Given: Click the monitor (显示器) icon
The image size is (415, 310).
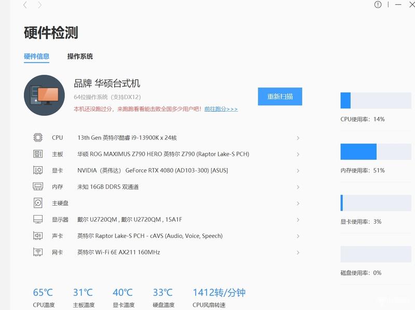Looking at the screenshot, I should [38, 219].
